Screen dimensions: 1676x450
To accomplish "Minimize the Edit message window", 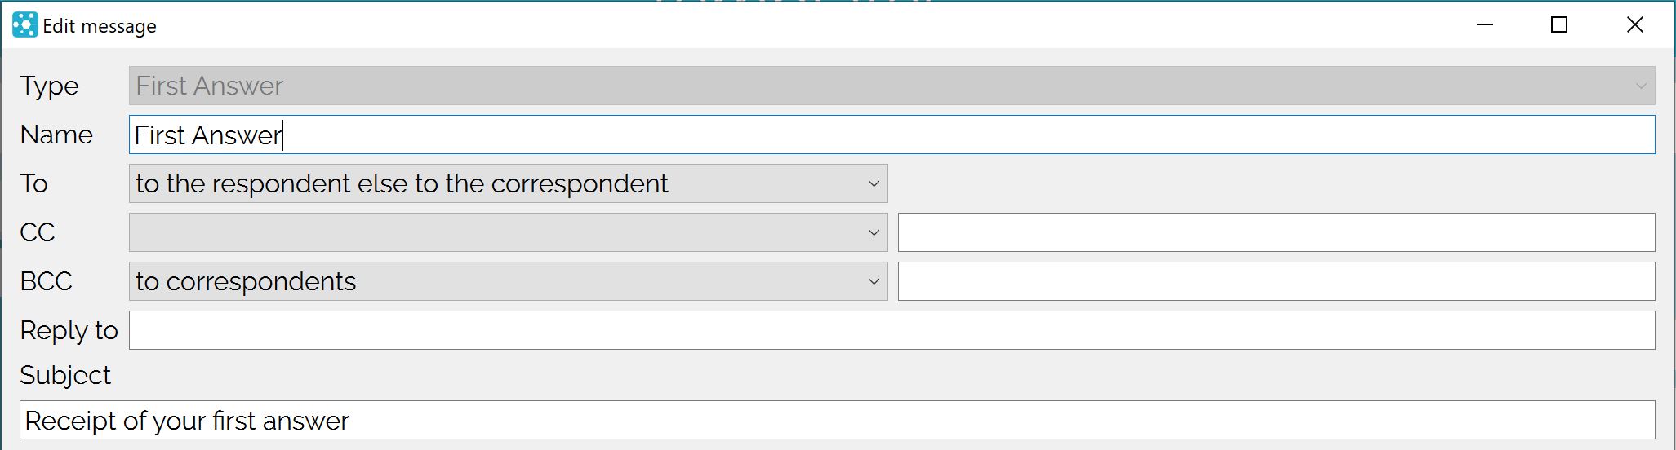I will [x=1485, y=25].
